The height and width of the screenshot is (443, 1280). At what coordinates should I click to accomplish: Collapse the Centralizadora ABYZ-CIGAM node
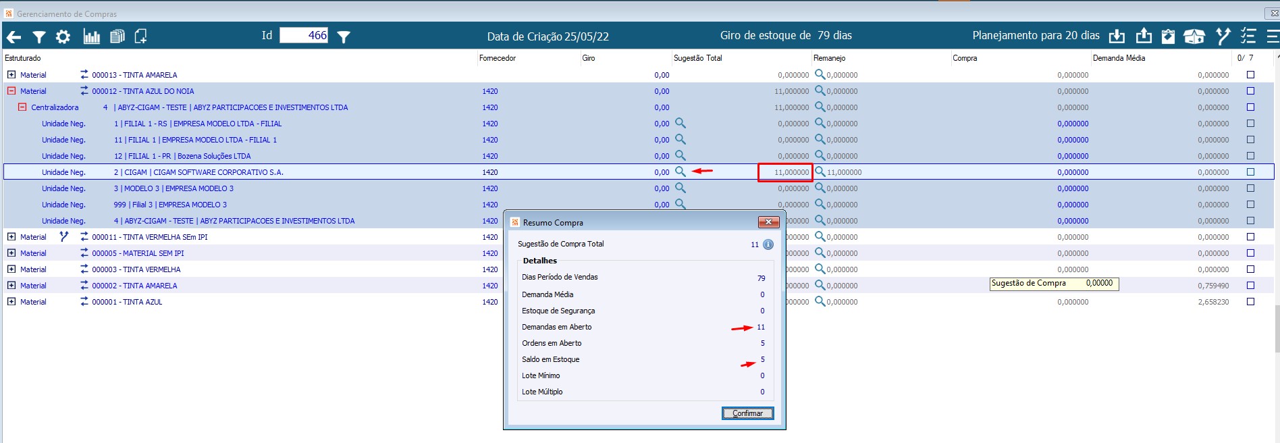pos(22,107)
